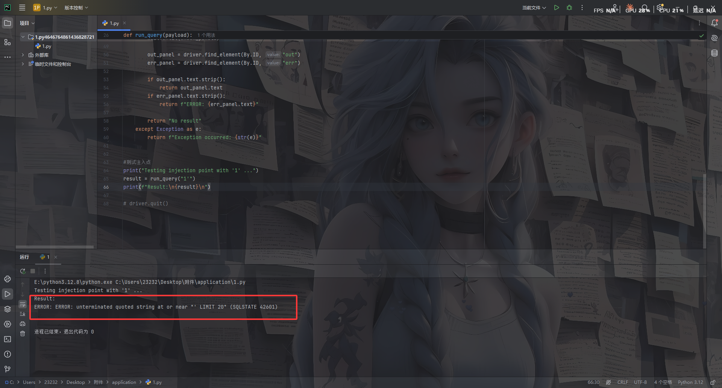Image resolution: width=722 pixels, height=388 pixels.
Task: Open the main hamburger menu
Action: pyautogui.click(x=22, y=8)
